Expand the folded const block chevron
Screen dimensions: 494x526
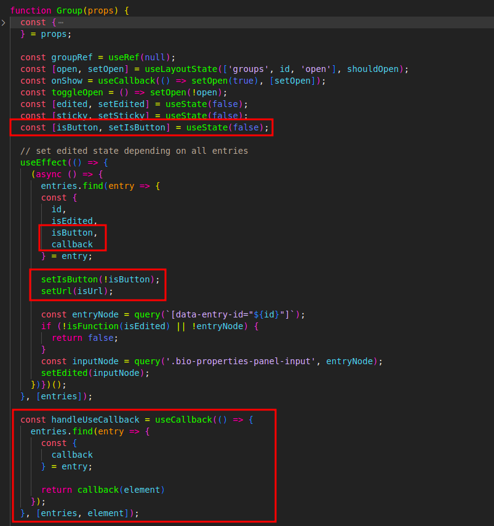[3, 23]
